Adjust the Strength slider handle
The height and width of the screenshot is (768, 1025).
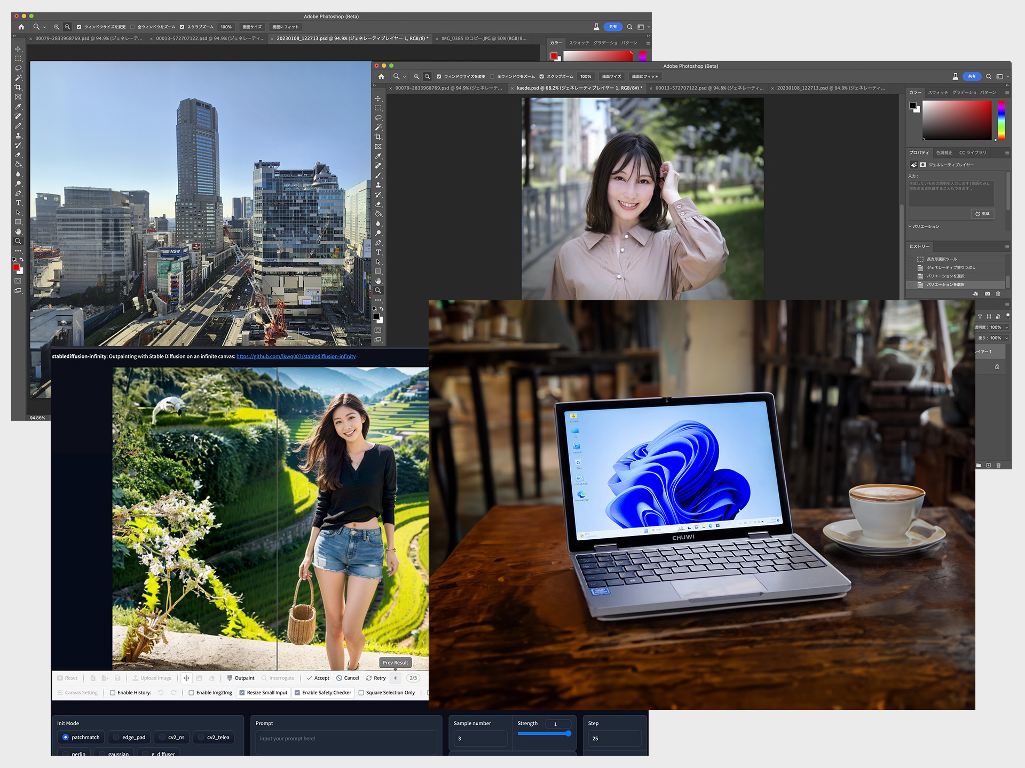(568, 733)
